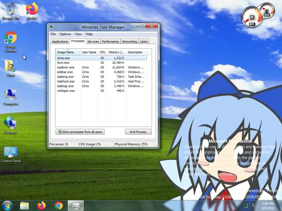
Task: Select the taskeng.exe process row
Action: tap(101, 77)
